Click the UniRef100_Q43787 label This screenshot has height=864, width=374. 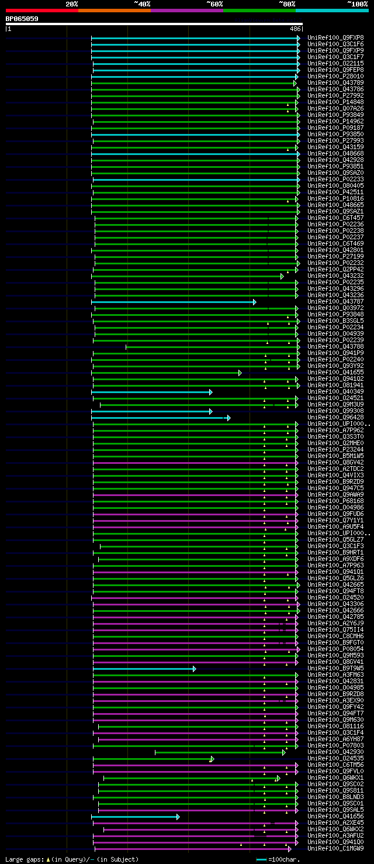pos(335,301)
